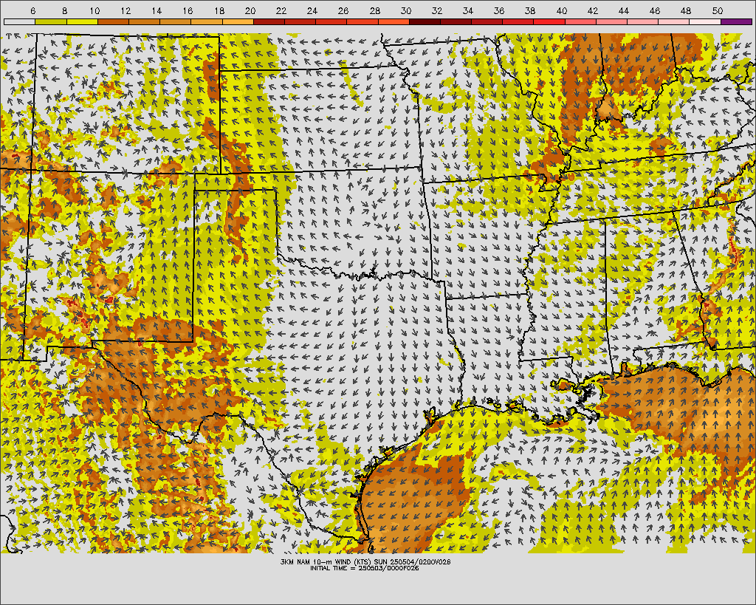The height and width of the screenshot is (605, 756).
Task: Click the legend swatch spanning 42–44 knots
Action: 612,21
